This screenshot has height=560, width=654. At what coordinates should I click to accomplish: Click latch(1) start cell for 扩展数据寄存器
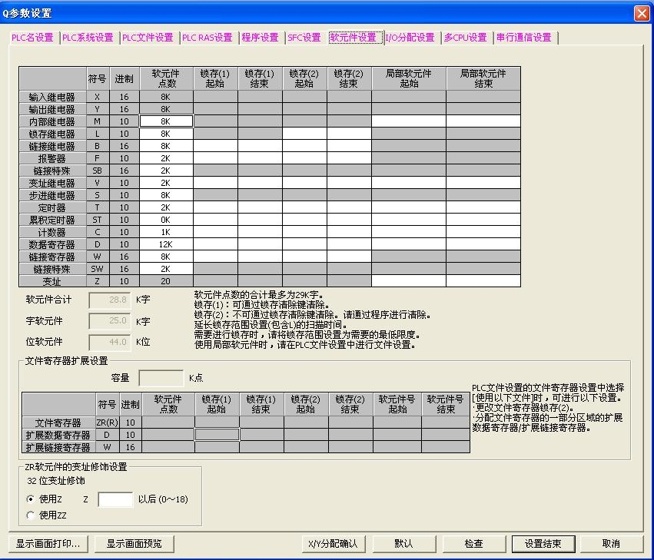(x=217, y=435)
